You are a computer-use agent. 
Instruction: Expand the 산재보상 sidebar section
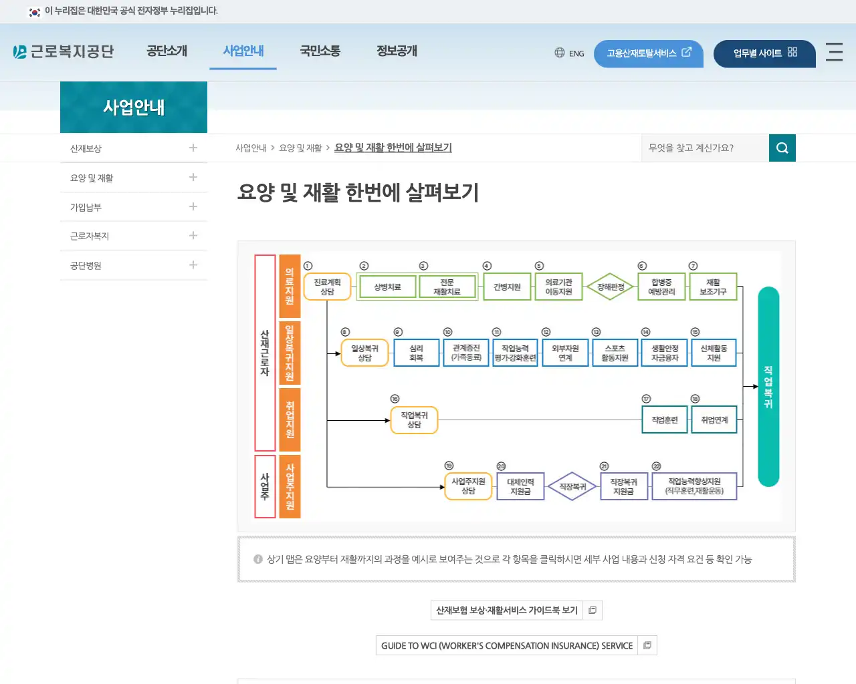point(193,148)
